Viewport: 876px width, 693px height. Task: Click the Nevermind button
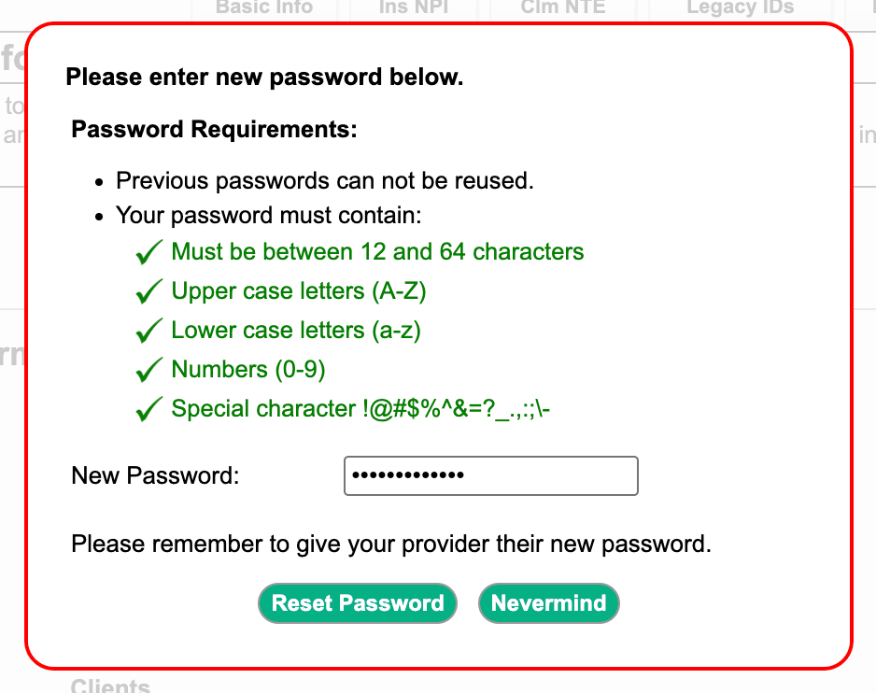point(548,602)
